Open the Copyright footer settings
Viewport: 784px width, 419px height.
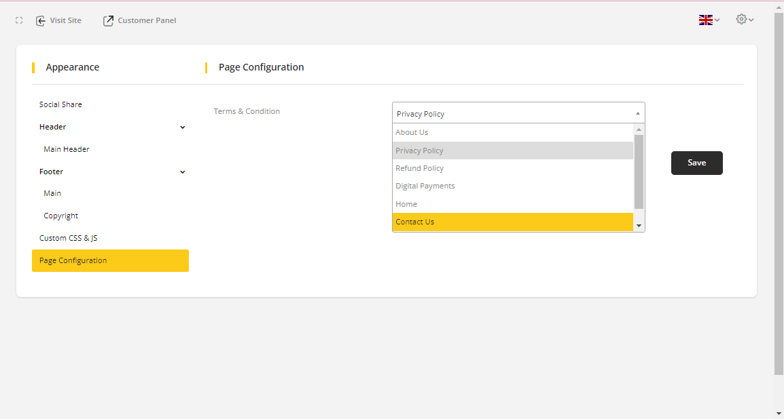pos(61,216)
